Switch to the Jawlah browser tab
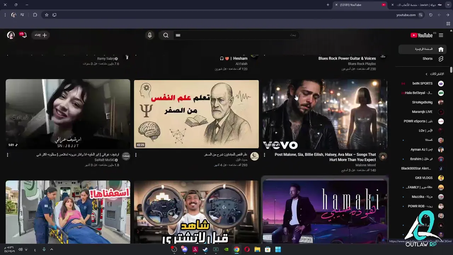The image size is (453, 255). [x=418, y=5]
